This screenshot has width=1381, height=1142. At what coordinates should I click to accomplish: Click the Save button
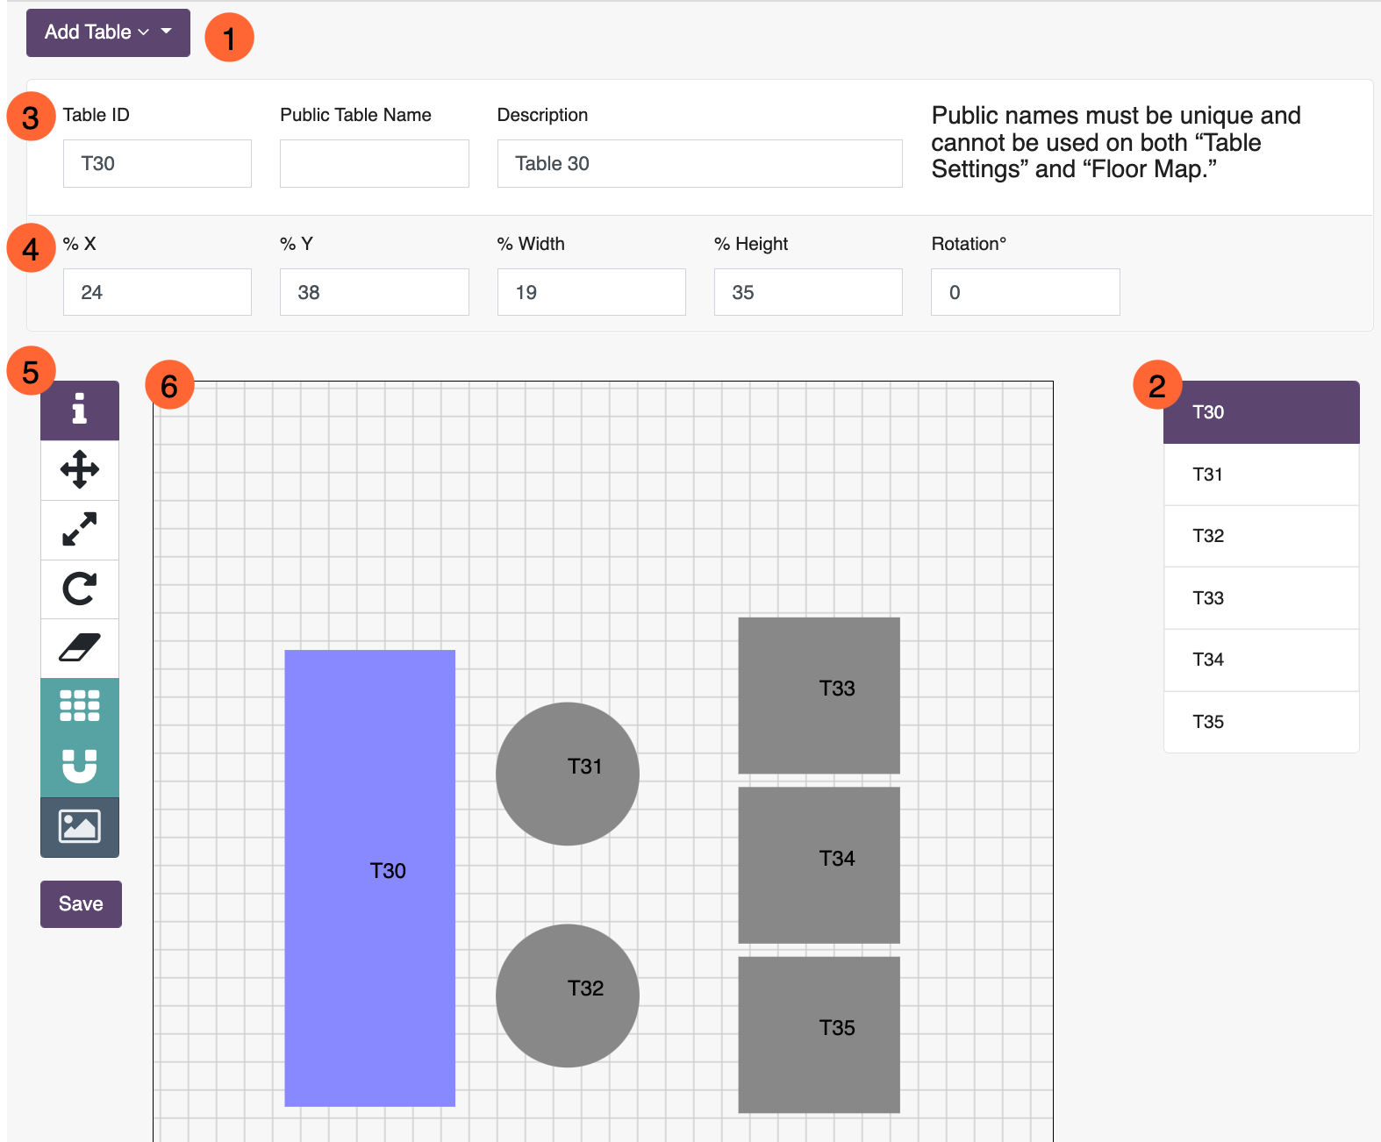pos(81,904)
